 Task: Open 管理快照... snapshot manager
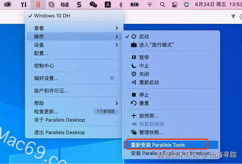(171, 133)
